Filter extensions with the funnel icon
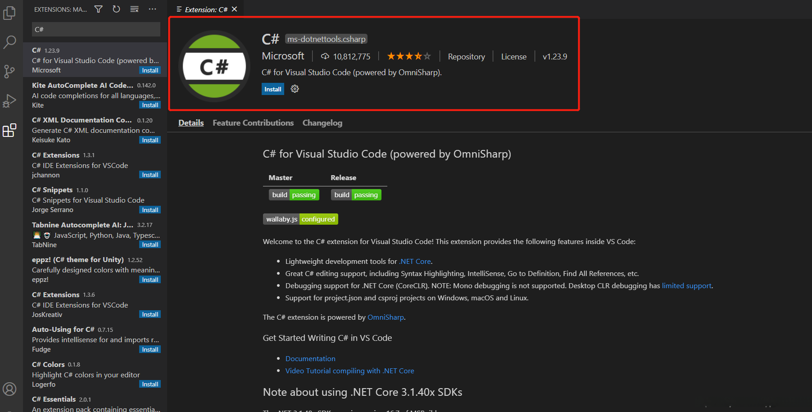Image resolution: width=812 pixels, height=412 pixels. tap(99, 9)
